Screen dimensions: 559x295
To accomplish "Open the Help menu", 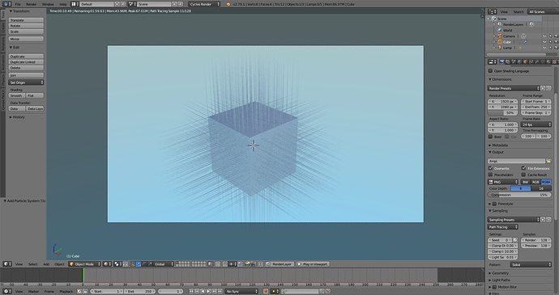I will [63, 4].
